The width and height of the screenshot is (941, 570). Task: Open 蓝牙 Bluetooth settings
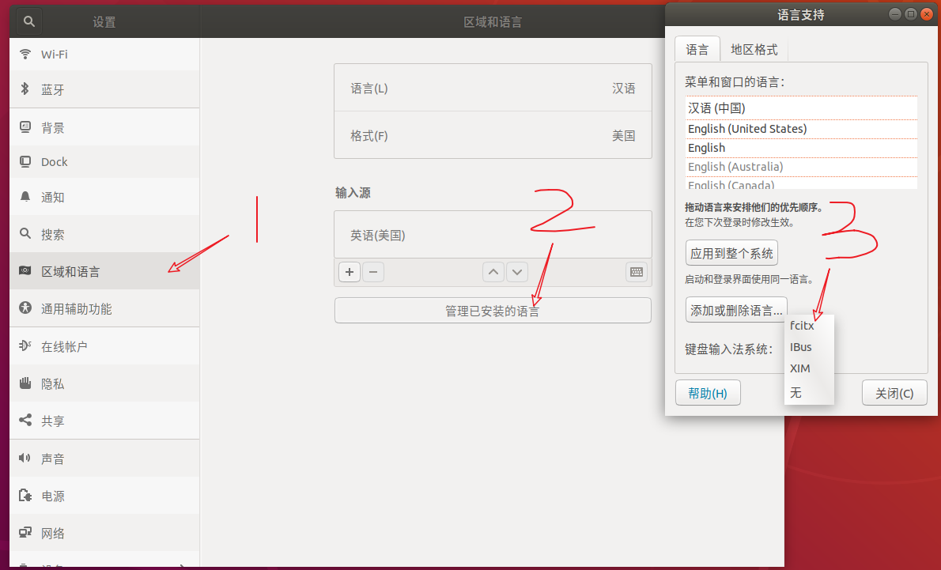point(104,89)
